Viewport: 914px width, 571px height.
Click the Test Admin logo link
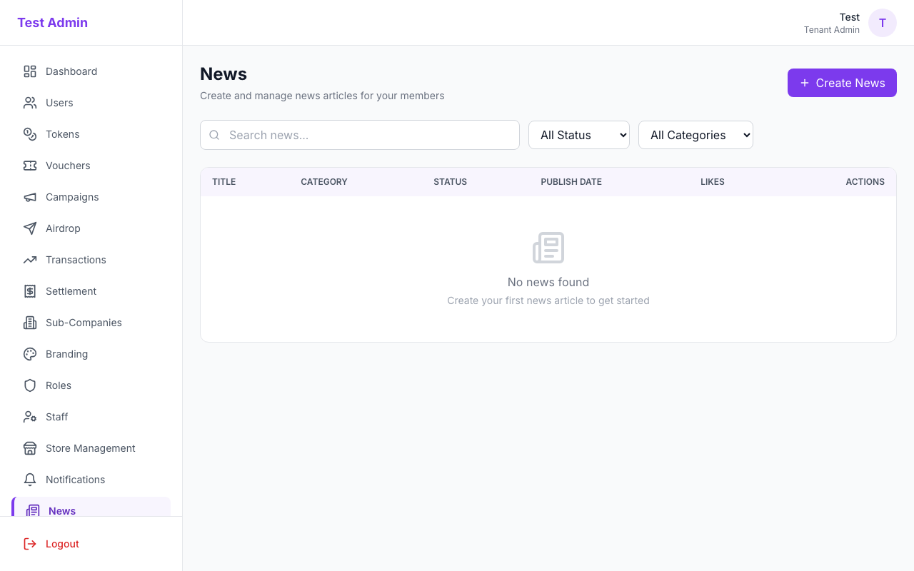point(53,23)
